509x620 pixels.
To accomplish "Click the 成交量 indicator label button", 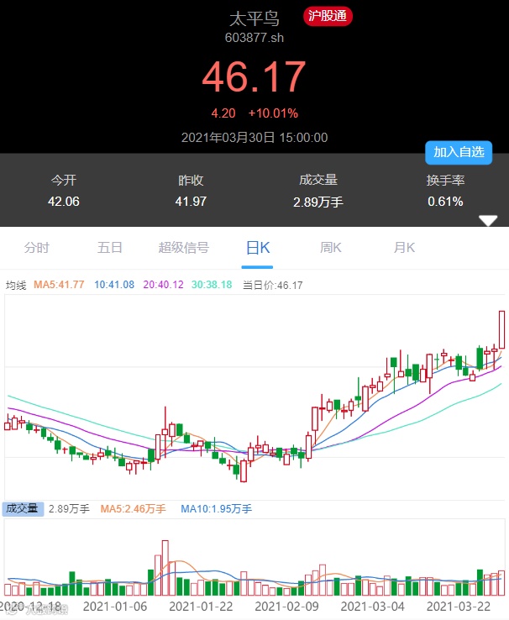I will [x=23, y=509].
